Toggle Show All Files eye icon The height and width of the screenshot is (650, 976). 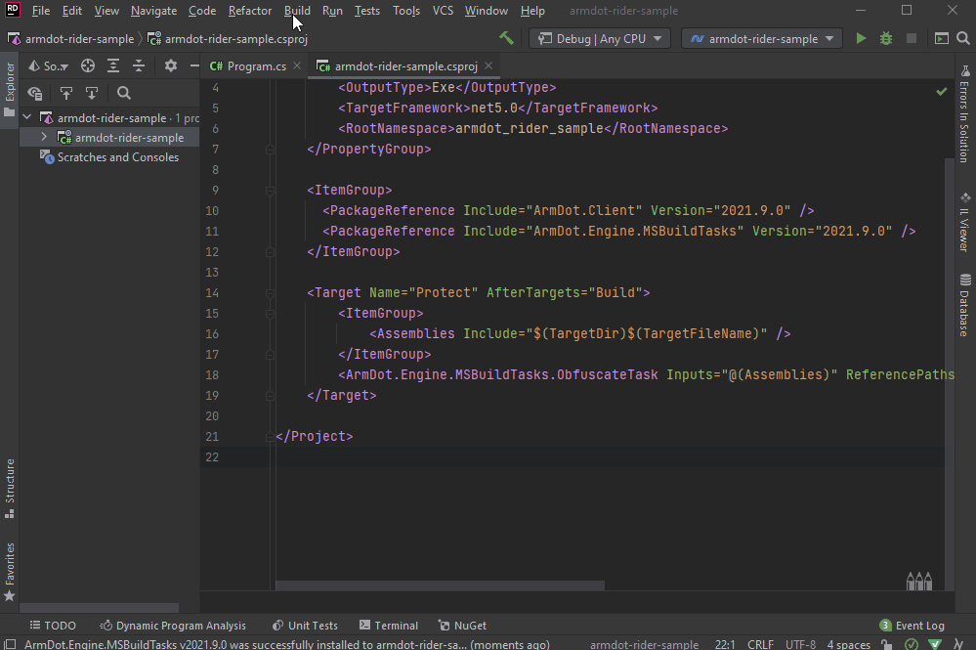(x=35, y=94)
